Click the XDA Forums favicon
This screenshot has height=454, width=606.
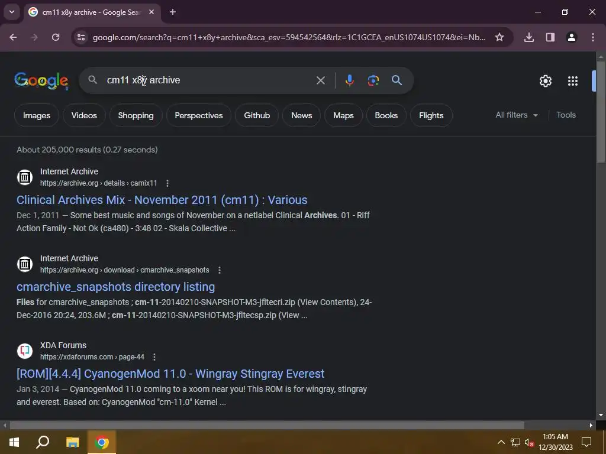(x=25, y=351)
